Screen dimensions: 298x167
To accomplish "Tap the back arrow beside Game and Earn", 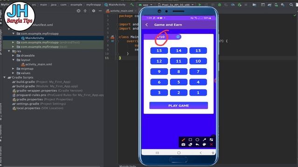I will 147,25.
